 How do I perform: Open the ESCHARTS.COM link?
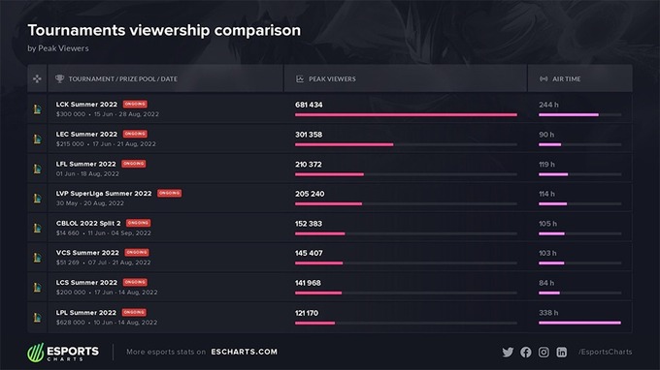[245, 352]
